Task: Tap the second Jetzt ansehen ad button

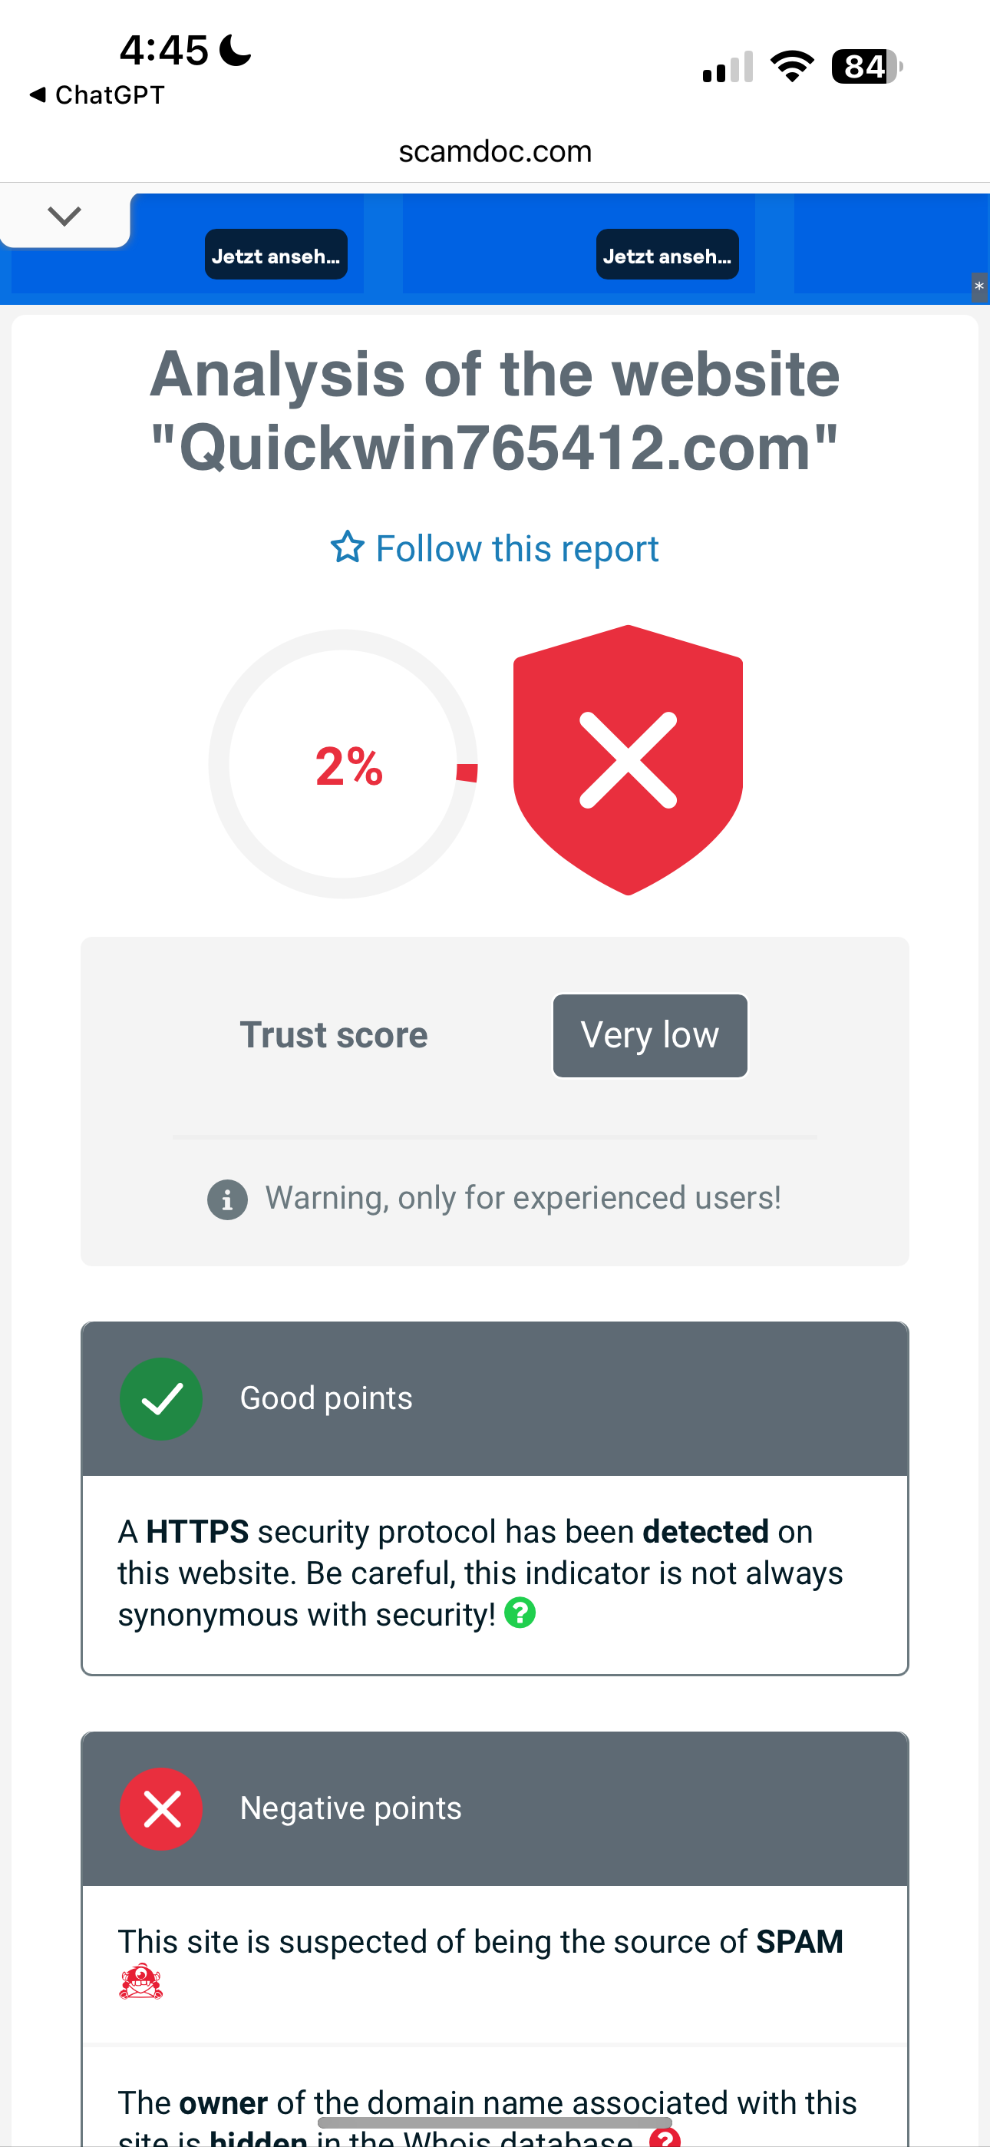Action: [667, 255]
